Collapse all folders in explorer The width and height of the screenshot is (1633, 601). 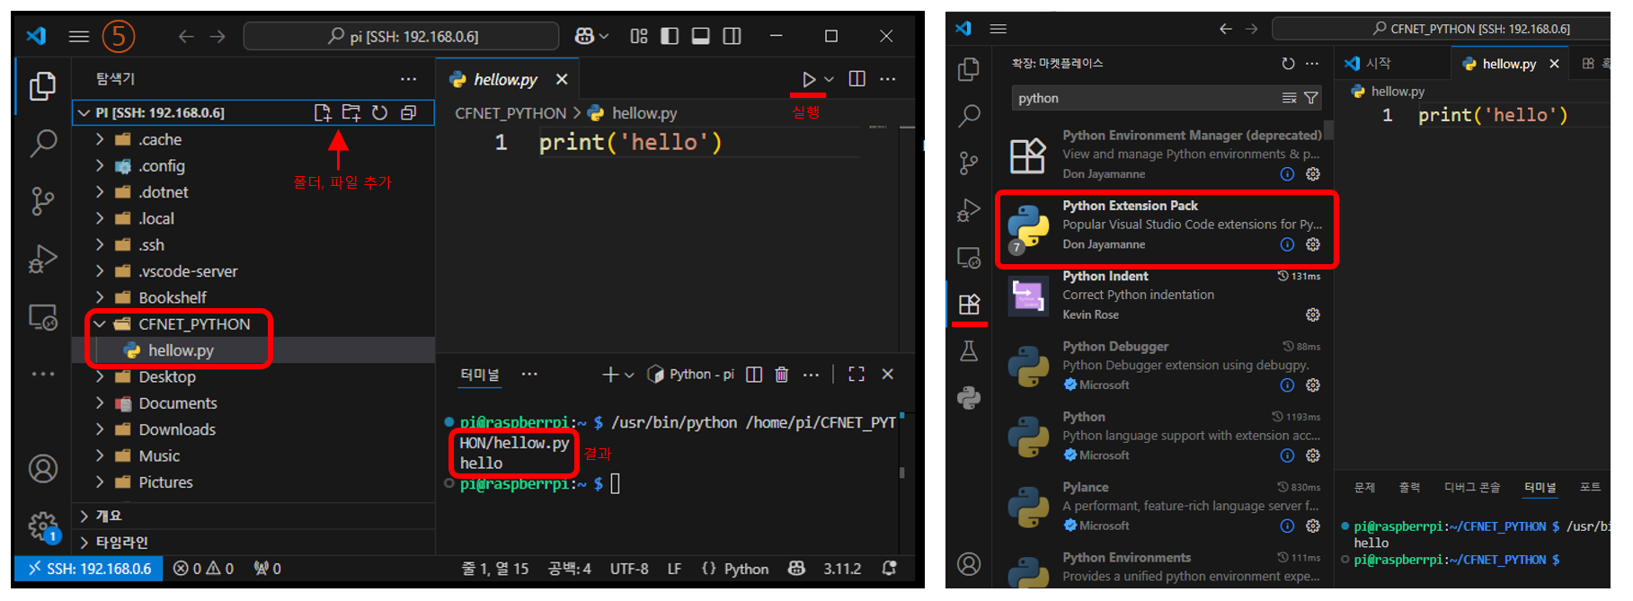(408, 113)
